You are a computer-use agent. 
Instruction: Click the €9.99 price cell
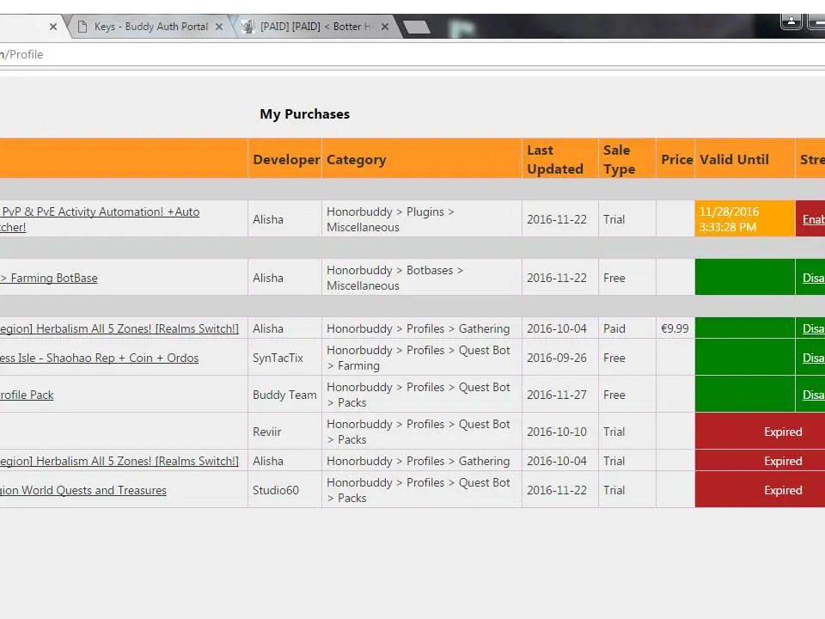tap(675, 328)
